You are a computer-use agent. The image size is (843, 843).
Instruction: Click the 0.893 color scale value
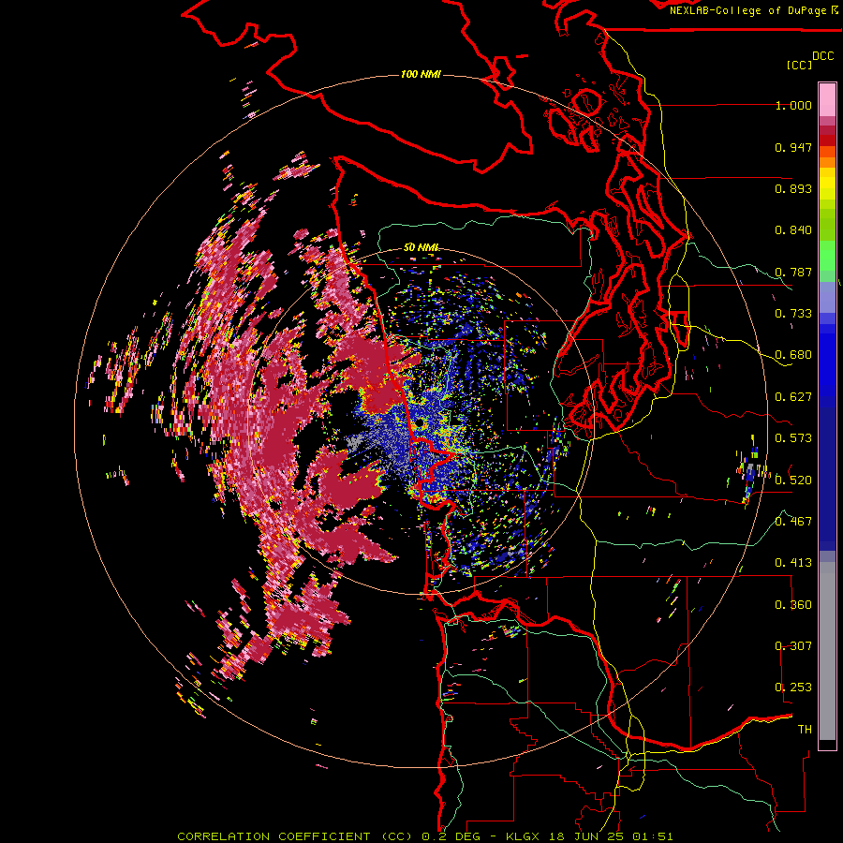click(793, 188)
